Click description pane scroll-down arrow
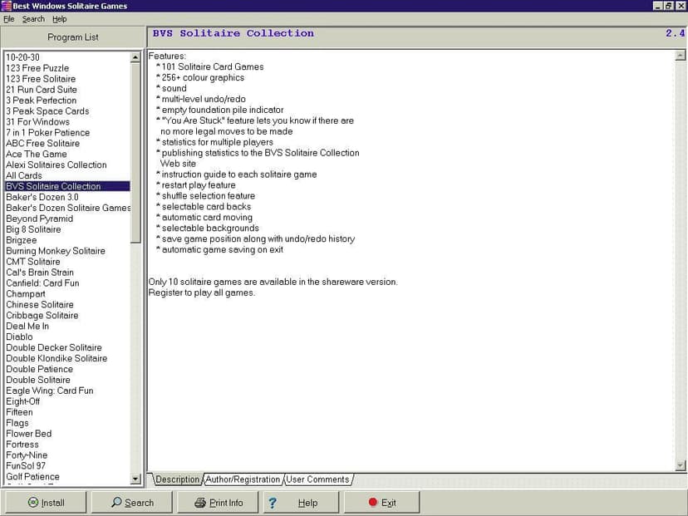The image size is (688, 516). click(x=680, y=465)
